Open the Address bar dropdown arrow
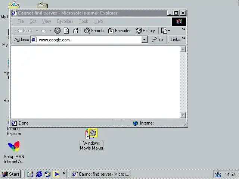Viewport: 239px width, 179px height. tap(144, 40)
